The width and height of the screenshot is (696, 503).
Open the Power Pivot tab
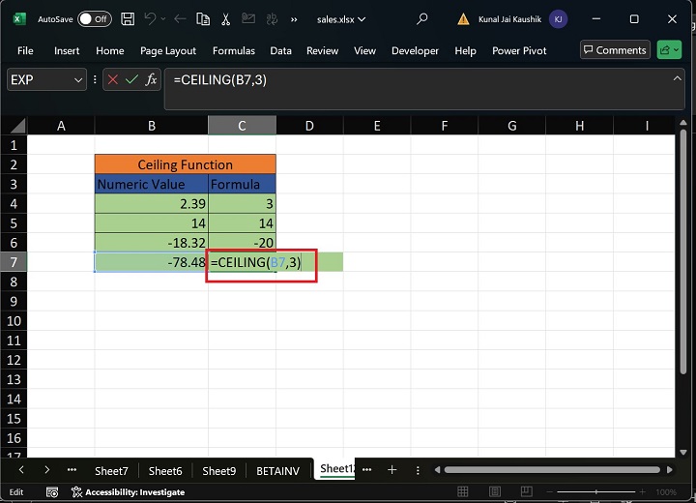click(x=519, y=50)
